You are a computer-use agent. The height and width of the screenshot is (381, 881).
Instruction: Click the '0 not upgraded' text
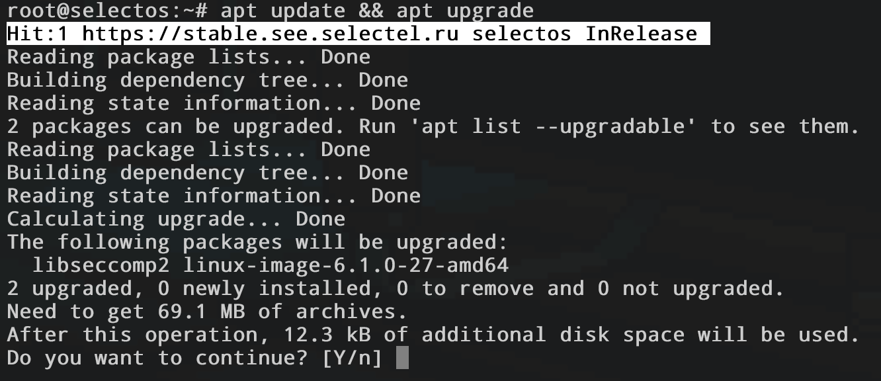point(689,289)
